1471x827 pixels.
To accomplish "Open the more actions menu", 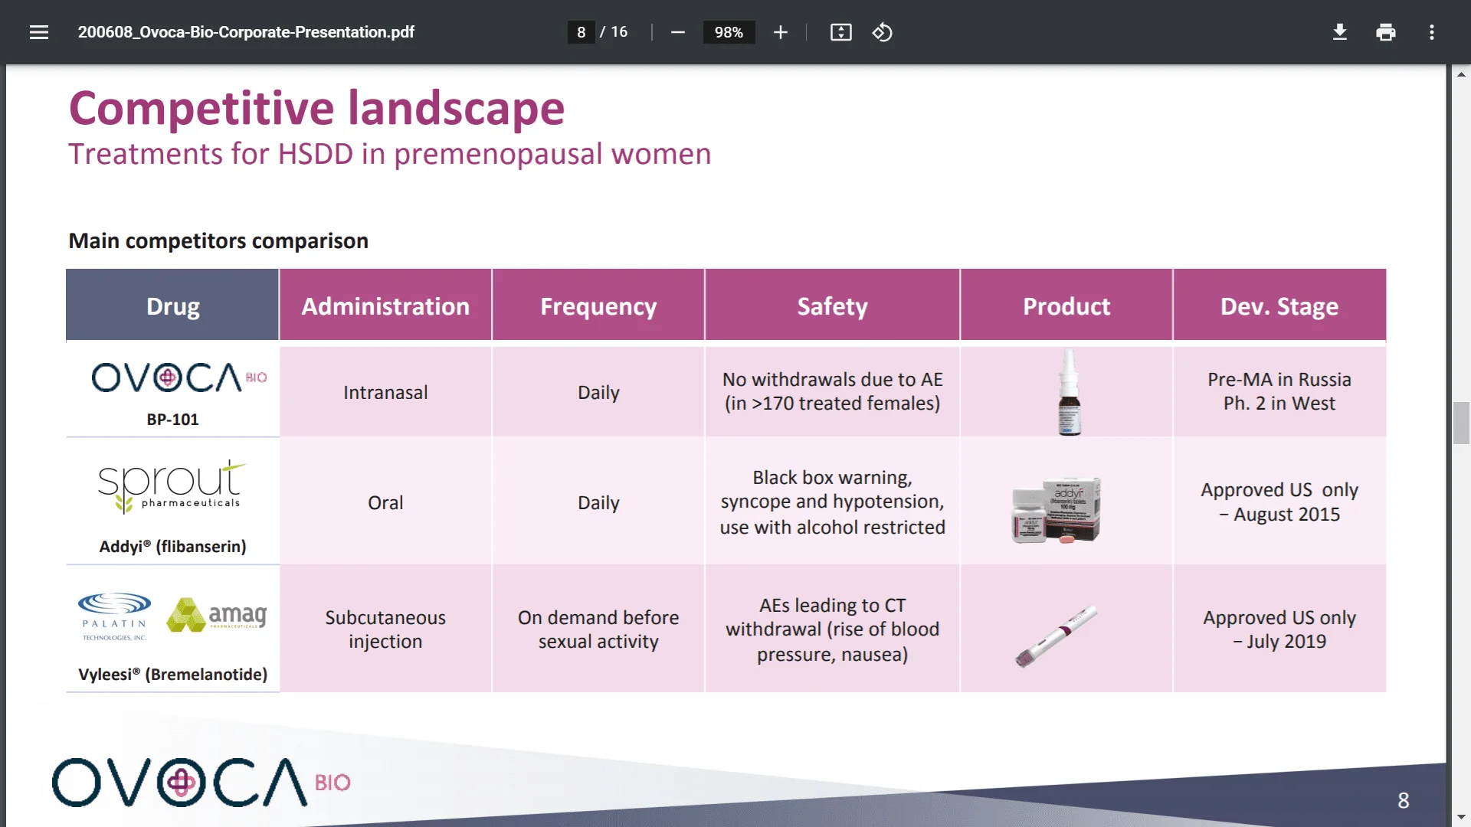I will pyautogui.click(x=1431, y=32).
